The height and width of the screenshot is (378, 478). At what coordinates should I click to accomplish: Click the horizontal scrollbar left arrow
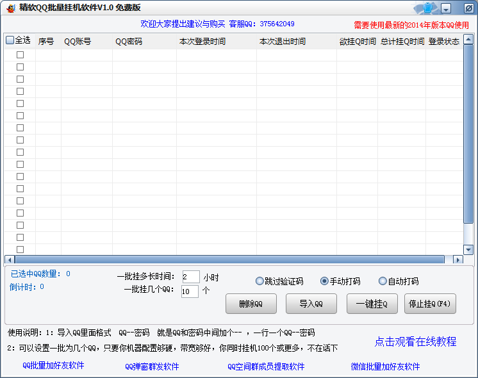[x=10, y=259]
